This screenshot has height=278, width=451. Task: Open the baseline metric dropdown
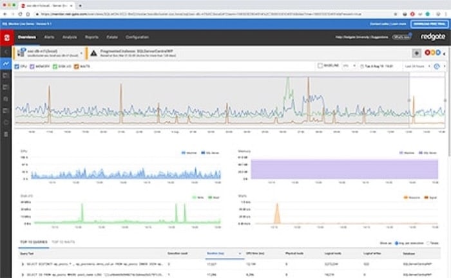point(349,66)
